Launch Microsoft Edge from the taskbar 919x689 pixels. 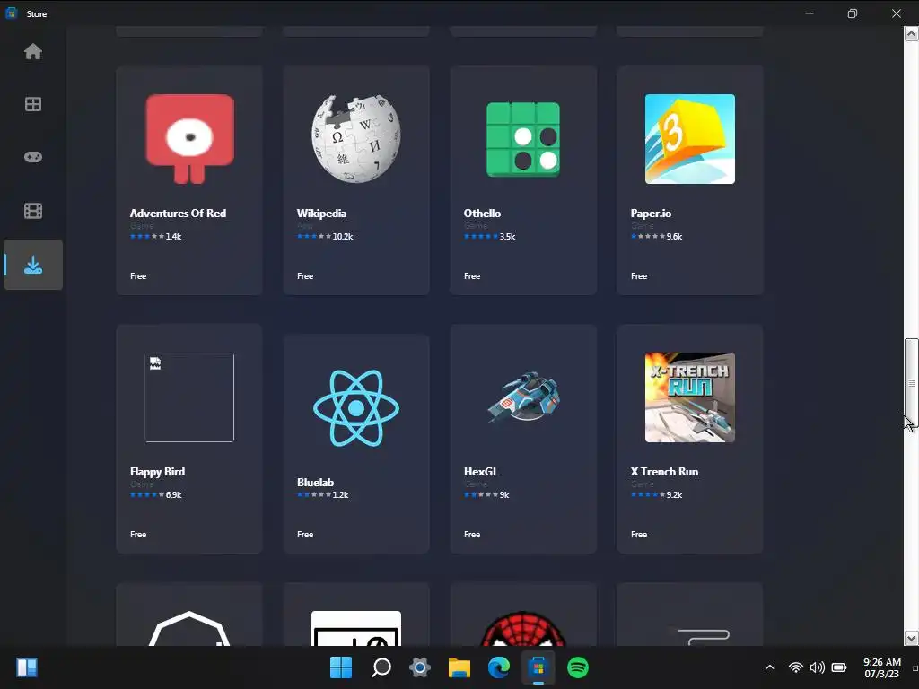pyautogui.click(x=499, y=667)
